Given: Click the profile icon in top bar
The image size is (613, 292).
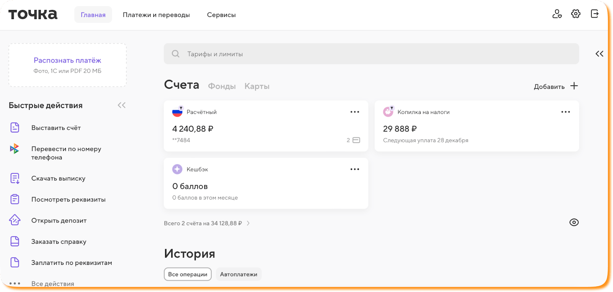Looking at the screenshot, I should pyautogui.click(x=557, y=14).
